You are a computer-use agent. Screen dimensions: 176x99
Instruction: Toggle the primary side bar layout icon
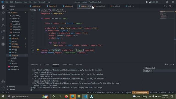click(x=147, y=2)
